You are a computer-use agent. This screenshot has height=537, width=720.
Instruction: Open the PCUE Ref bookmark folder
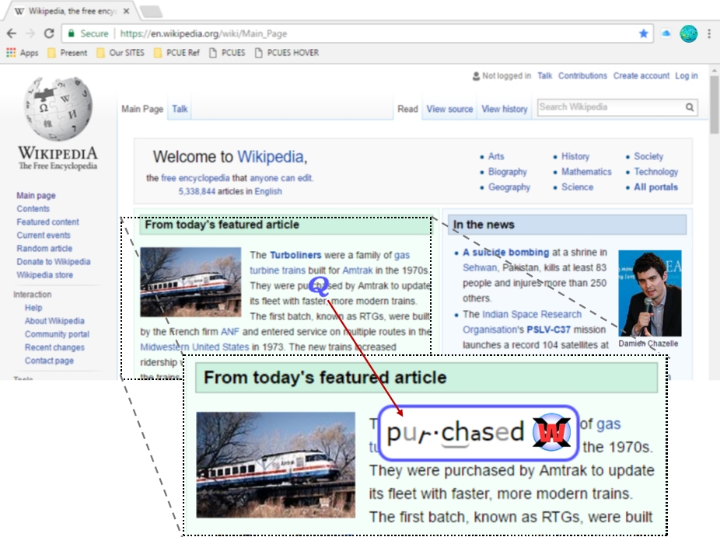[x=177, y=53]
